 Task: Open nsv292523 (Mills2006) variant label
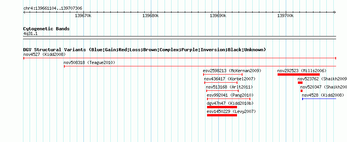tap(302, 71)
